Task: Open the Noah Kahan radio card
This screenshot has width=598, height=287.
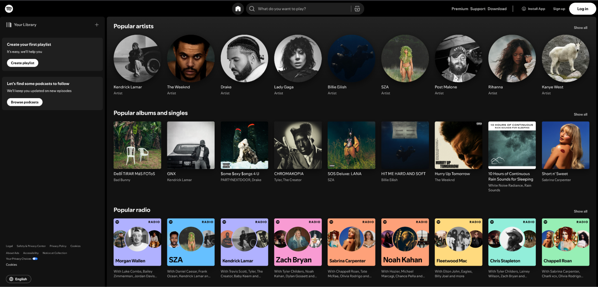Action: click(405, 242)
